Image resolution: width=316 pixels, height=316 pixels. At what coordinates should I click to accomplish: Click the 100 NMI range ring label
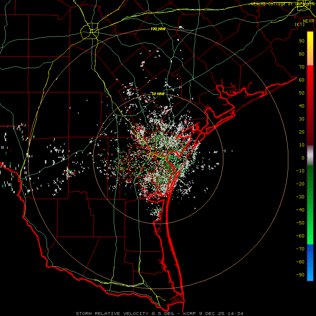158,29
